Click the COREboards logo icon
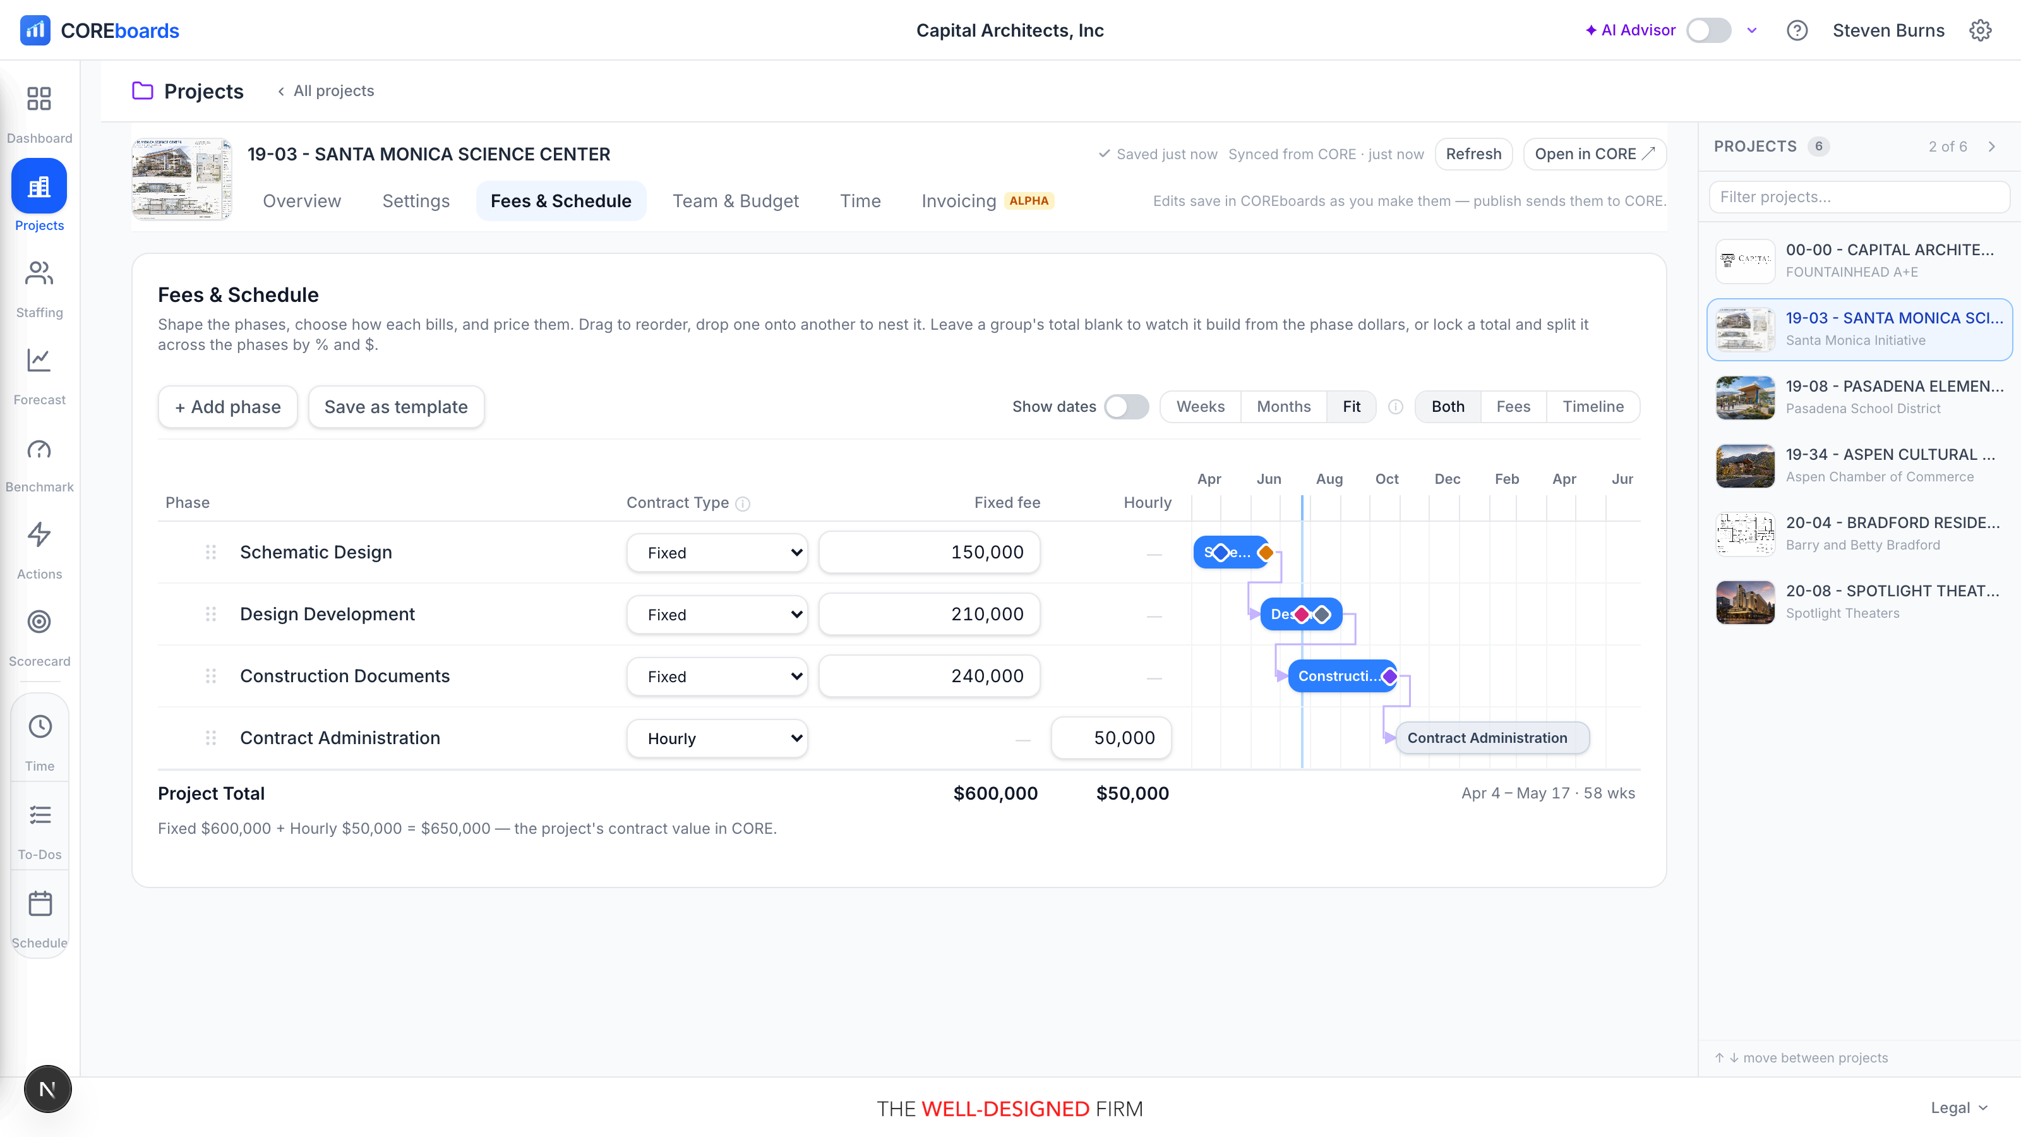Viewport: 2021px width, 1137px height. [35, 30]
